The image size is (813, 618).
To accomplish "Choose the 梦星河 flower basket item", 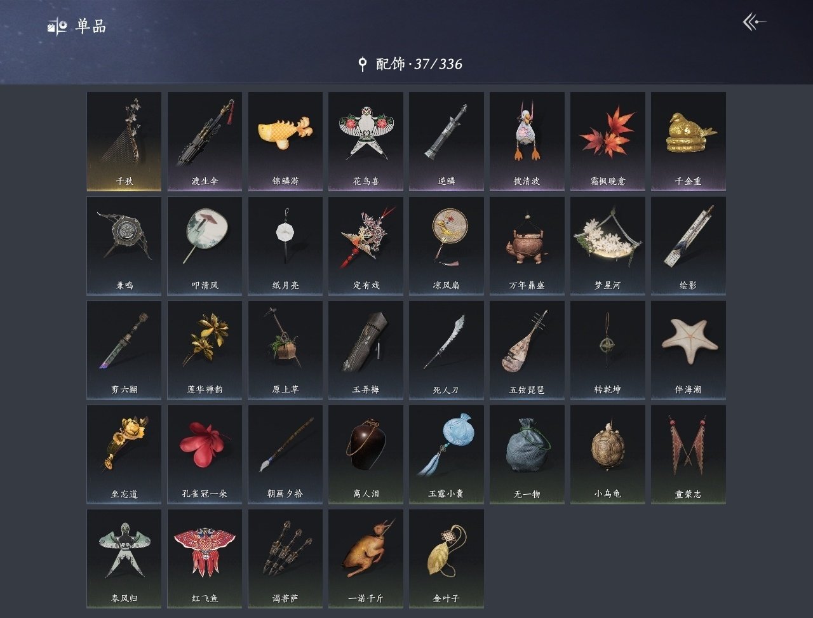I will (607, 246).
